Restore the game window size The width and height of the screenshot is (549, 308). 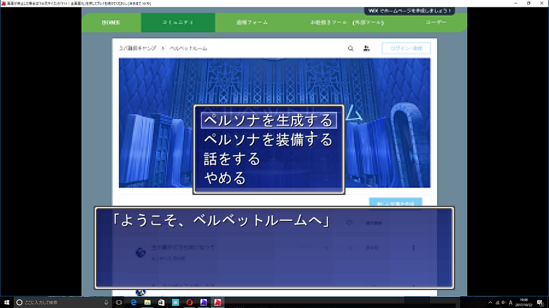(529, 3)
